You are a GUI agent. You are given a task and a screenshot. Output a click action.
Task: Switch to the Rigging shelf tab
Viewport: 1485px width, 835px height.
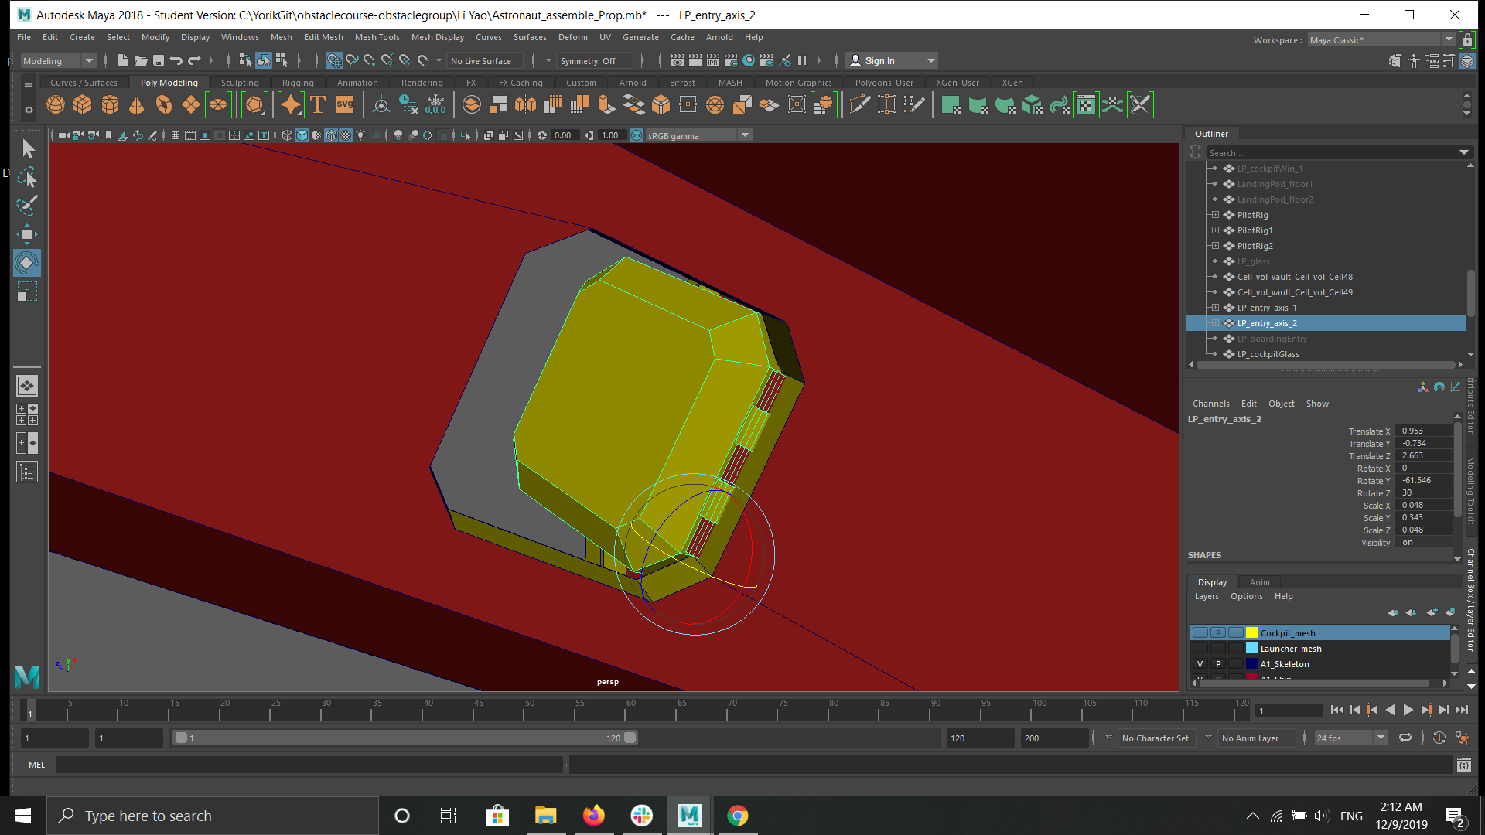point(297,83)
